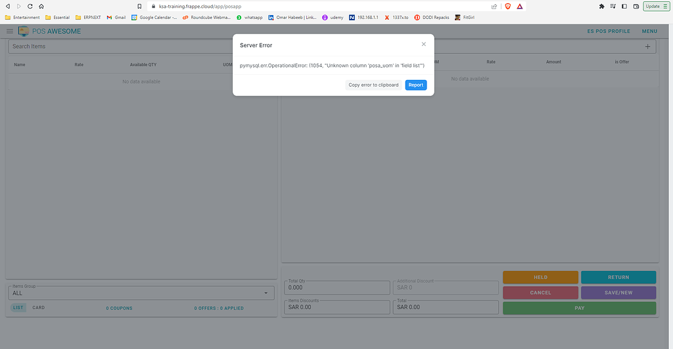Focus the Items Discounts field
673x349 pixels.
click(x=337, y=307)
